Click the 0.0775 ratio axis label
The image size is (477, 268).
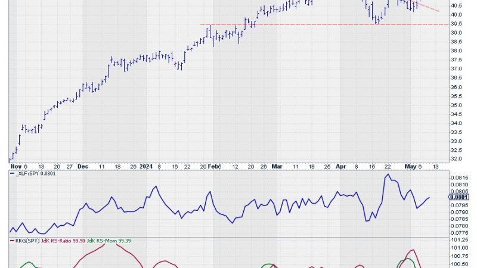pos(459,233)
